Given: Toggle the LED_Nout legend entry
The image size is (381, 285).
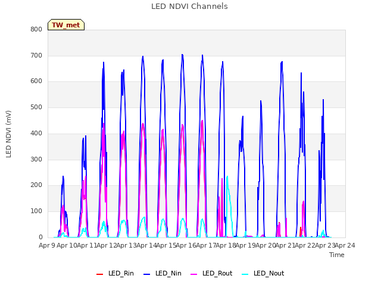Looking at the screenshot, I should pos(263,274).
